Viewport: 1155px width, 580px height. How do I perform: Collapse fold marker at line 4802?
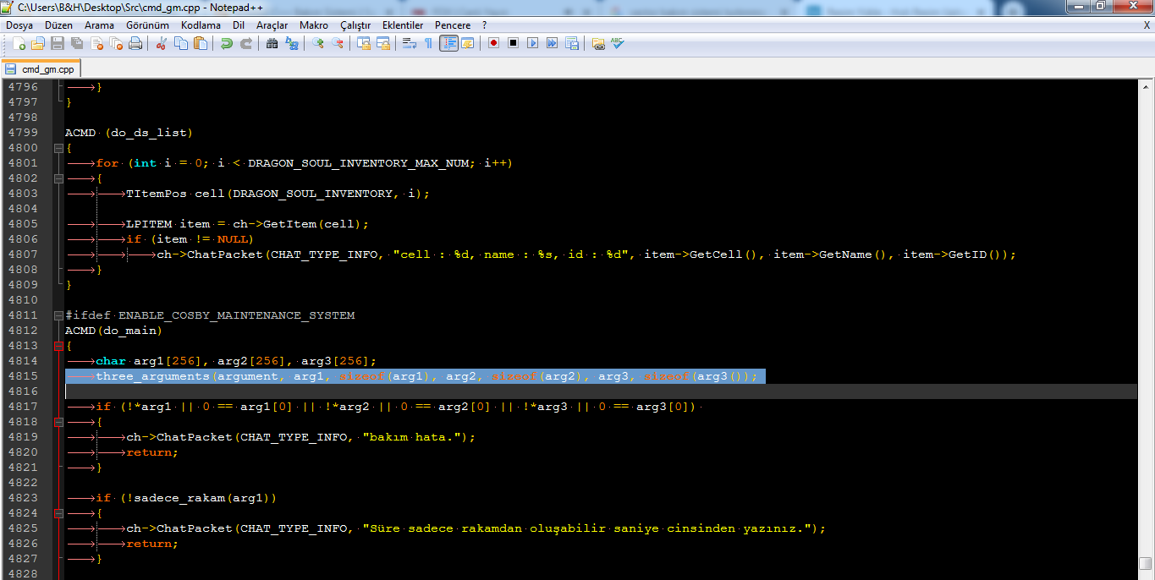[58, 178]
